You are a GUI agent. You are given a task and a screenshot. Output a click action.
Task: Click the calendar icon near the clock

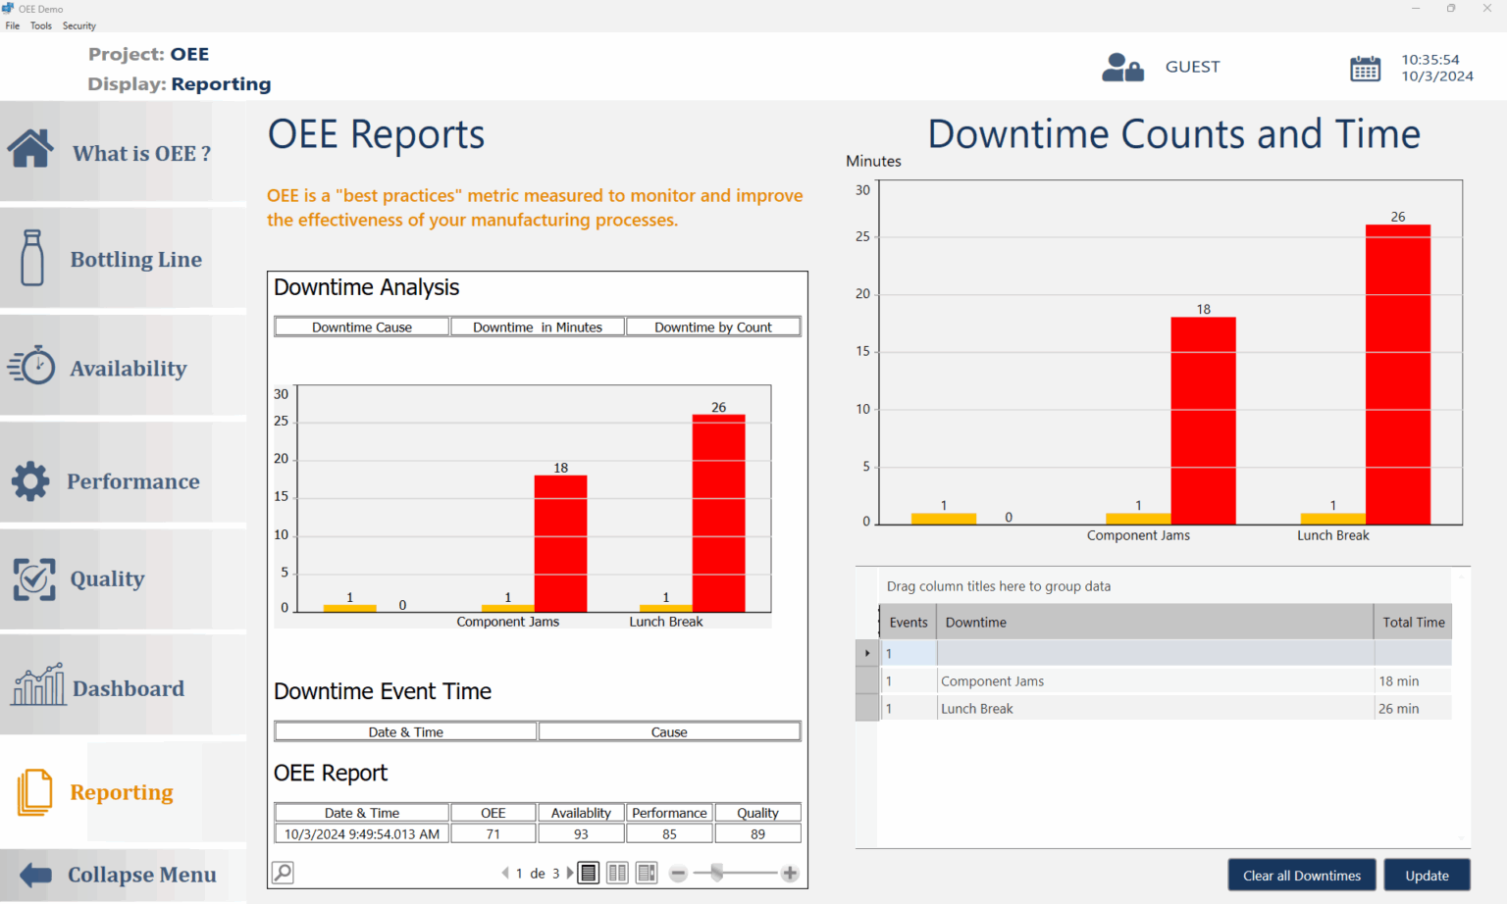[1365, 69]
